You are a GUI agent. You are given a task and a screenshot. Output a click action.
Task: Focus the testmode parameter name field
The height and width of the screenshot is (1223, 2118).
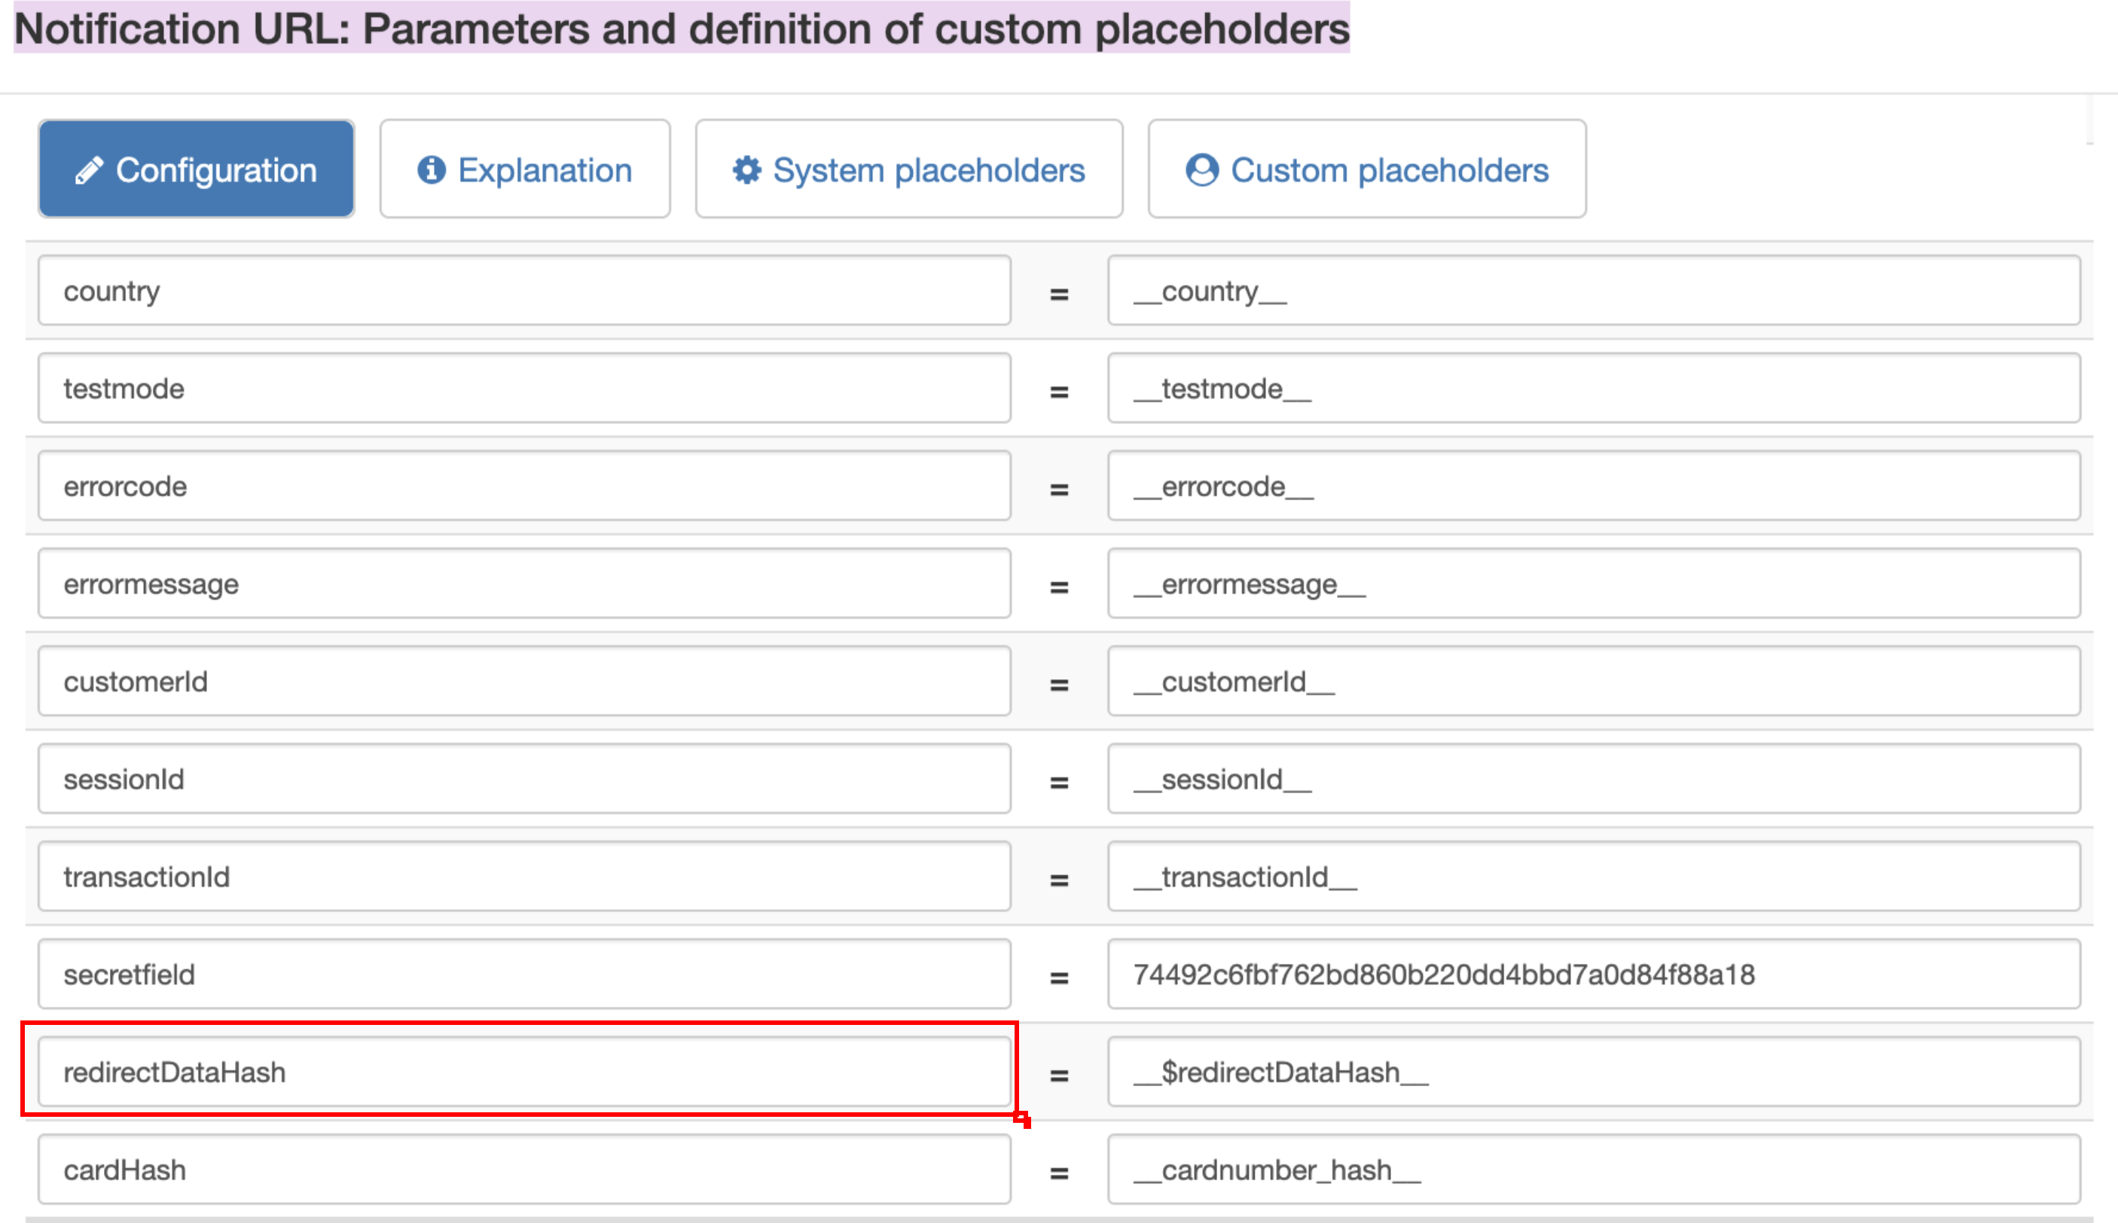[524, 389]
